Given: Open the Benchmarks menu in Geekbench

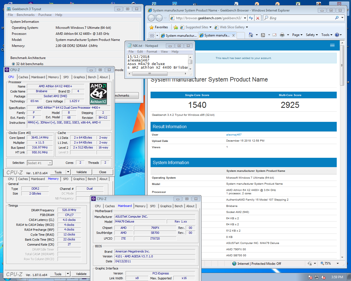Looking at the screenshot, I should (x=26, y=15).
